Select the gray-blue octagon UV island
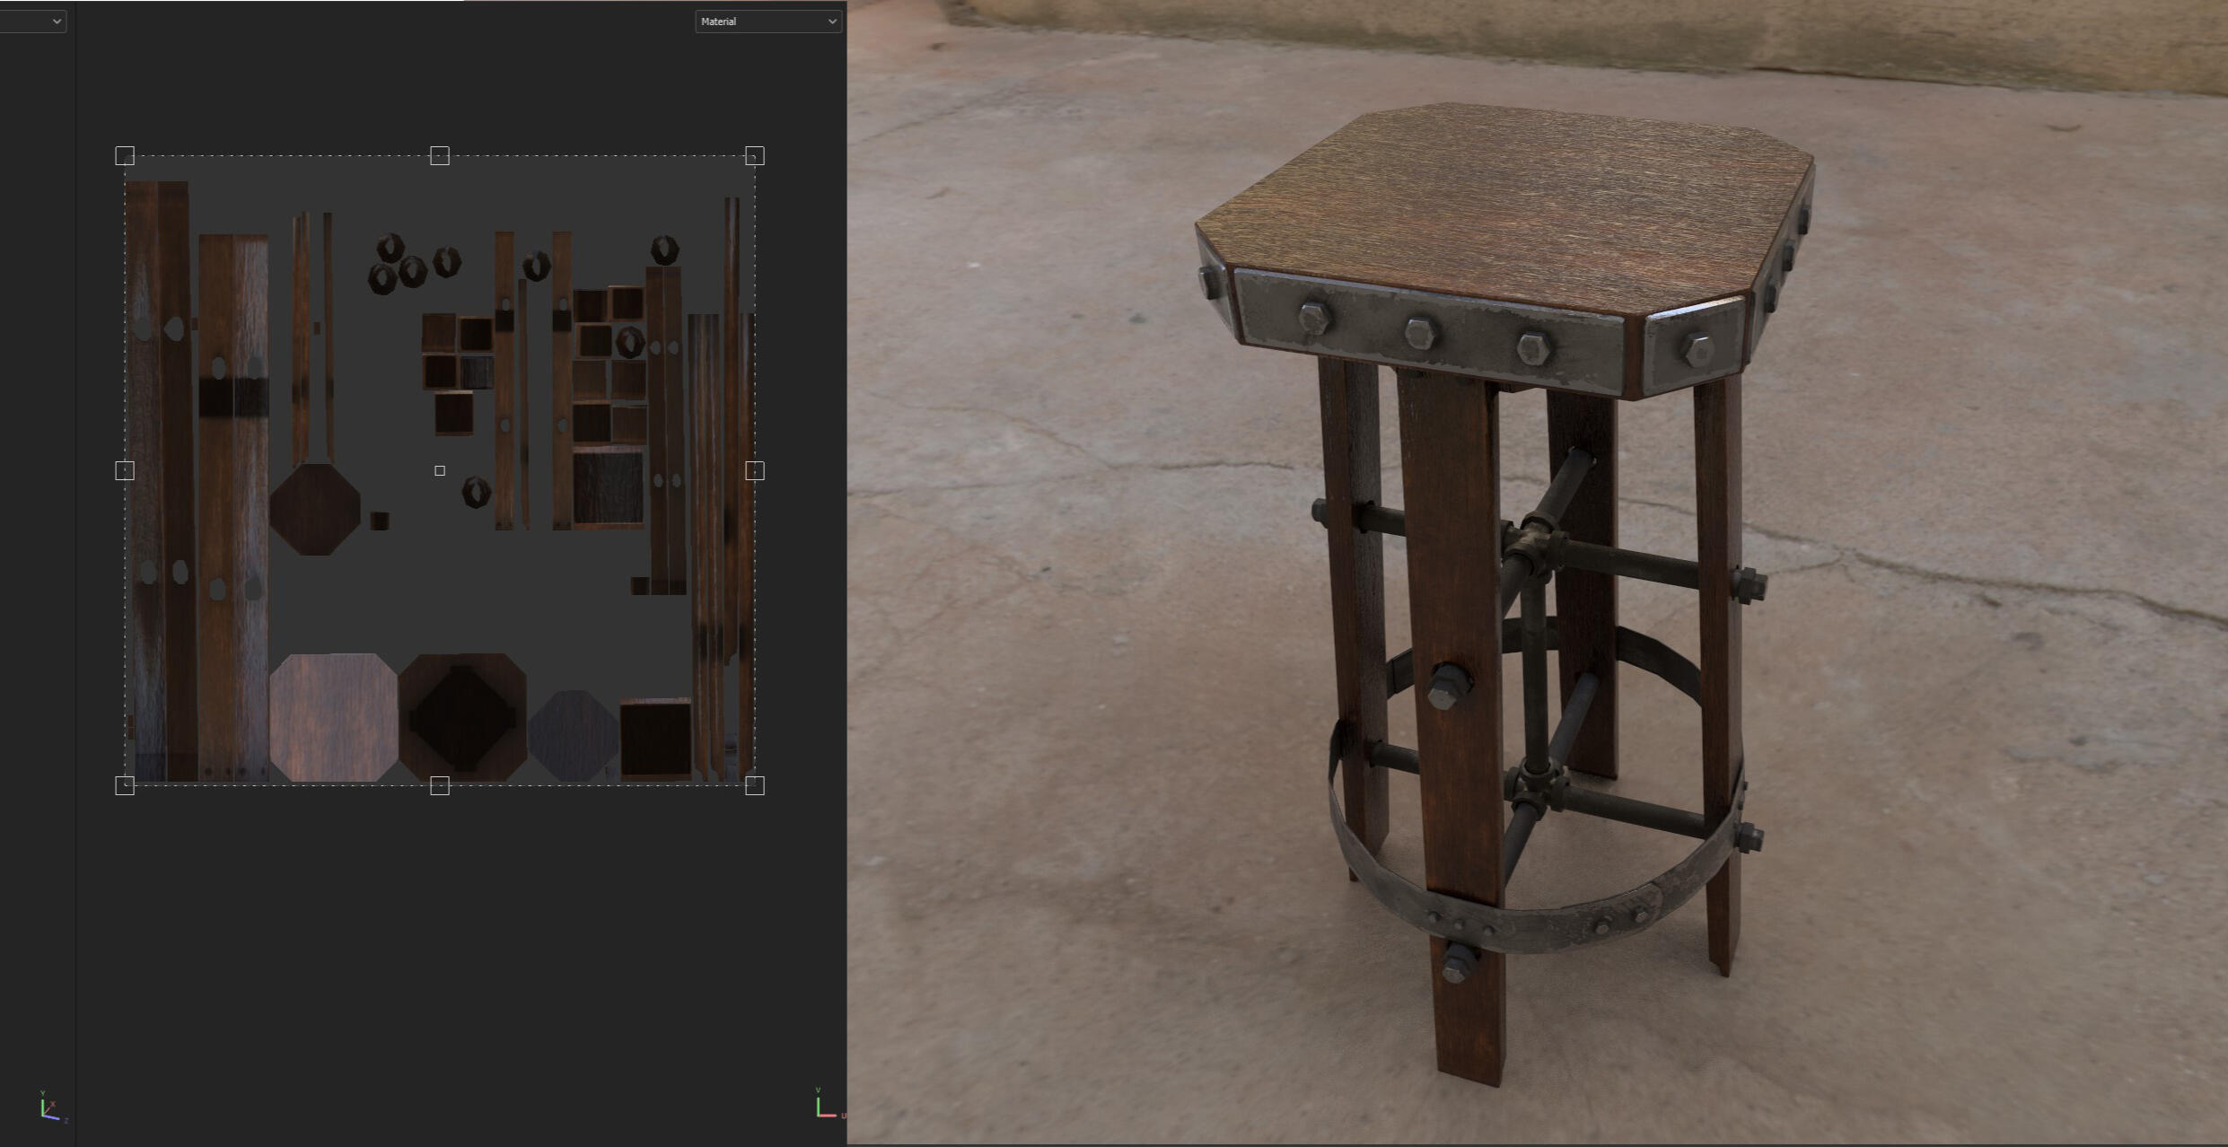This screenshot has width=2228, height=1147. tap(573, 734)
